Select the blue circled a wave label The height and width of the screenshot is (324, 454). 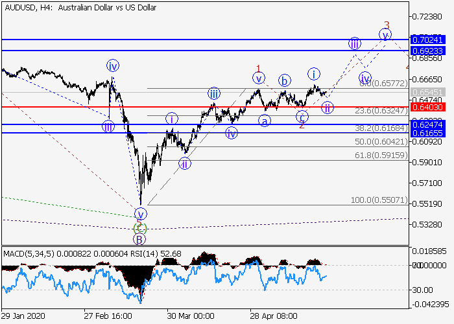pos(265,121)
